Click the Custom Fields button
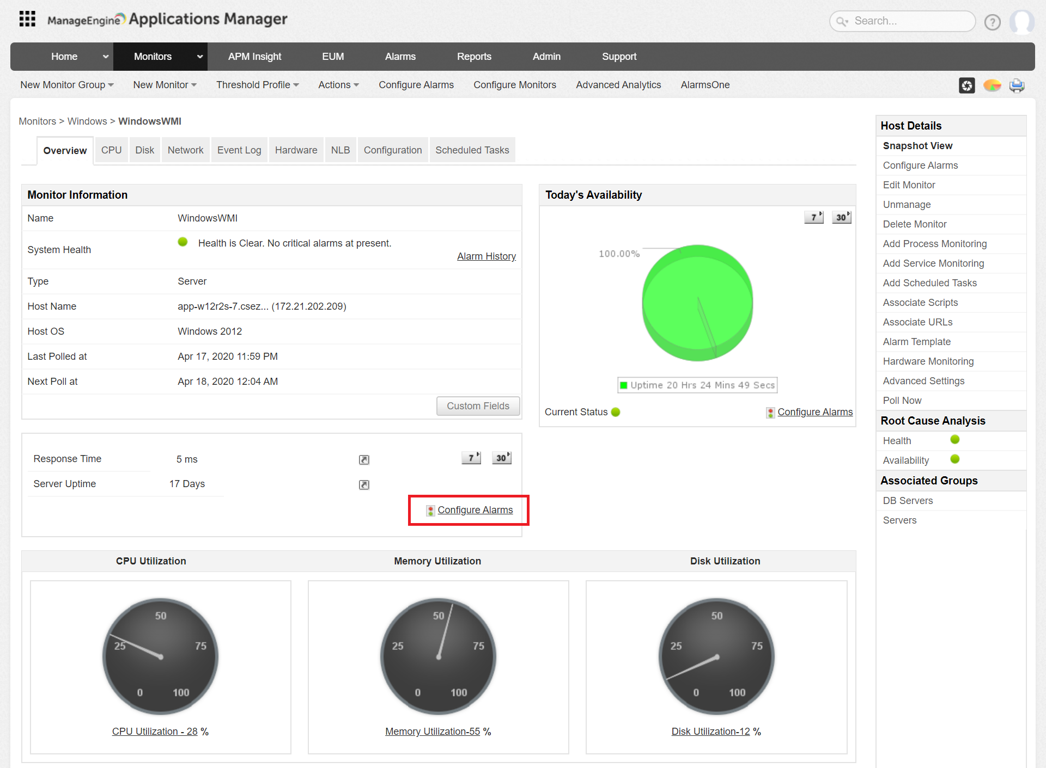The image size is (1046, 768). pos(478,406)
